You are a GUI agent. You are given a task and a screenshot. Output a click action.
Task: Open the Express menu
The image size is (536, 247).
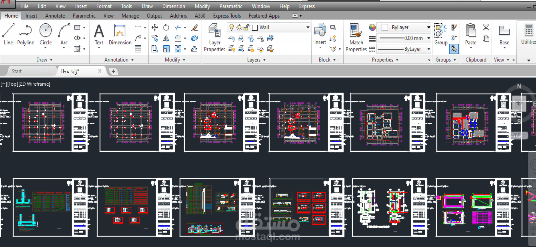click(307, 6)
